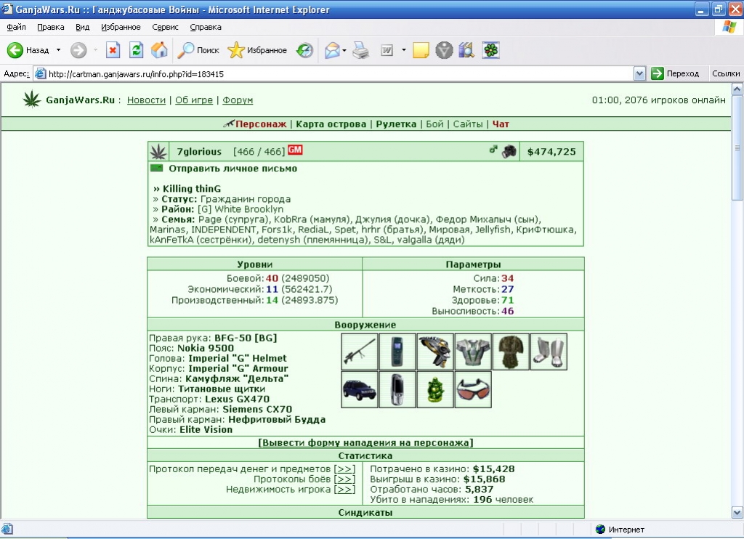
Task: Open the Об игре link
Action: [194, 100]
